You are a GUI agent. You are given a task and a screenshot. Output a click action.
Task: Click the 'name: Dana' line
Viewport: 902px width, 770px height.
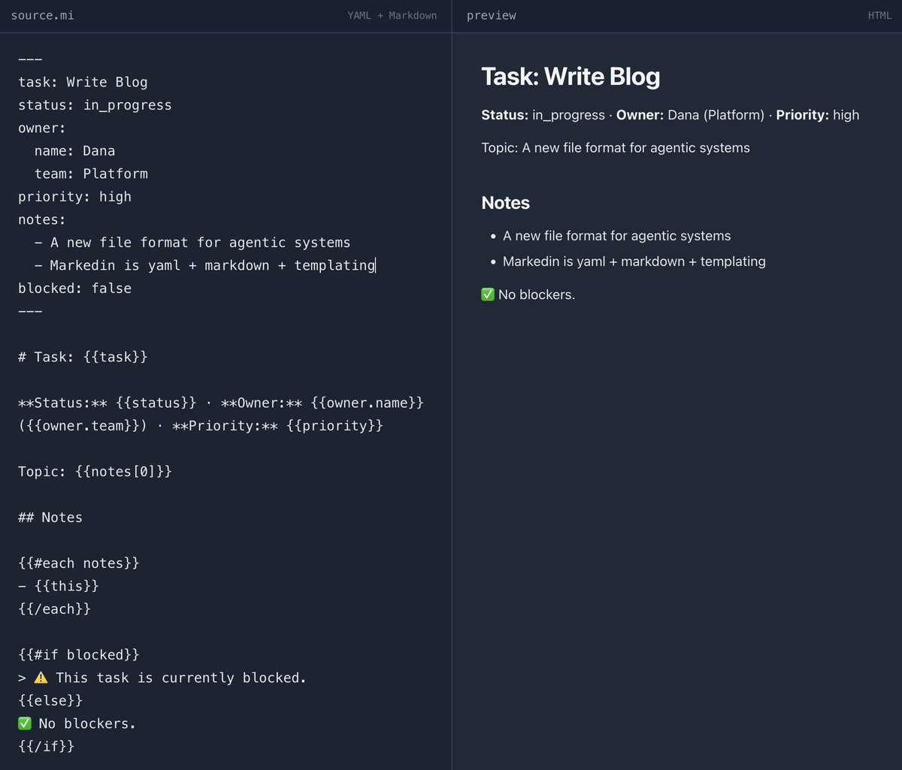(74, 151)
